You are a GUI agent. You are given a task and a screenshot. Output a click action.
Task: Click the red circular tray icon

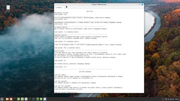[163, 99]
